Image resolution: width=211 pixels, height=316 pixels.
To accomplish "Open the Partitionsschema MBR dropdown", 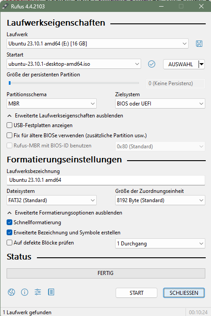I will click(51, 104).
